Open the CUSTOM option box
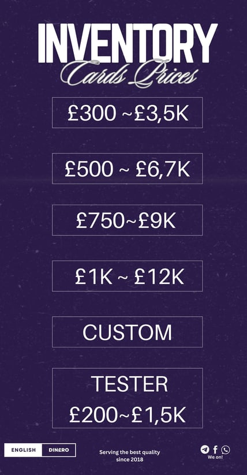 click(128, 332)
